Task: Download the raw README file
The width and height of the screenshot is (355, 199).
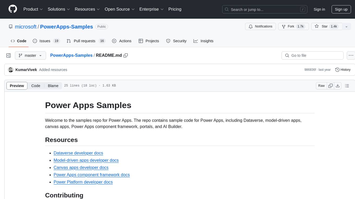Action: click(x=338, y=86)
